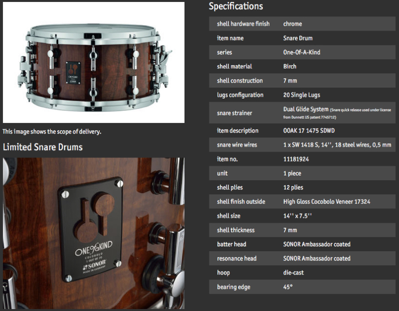Click the value 'One-Of-A-Kind'
399x311 pixels.
click(x=302, y=52)
